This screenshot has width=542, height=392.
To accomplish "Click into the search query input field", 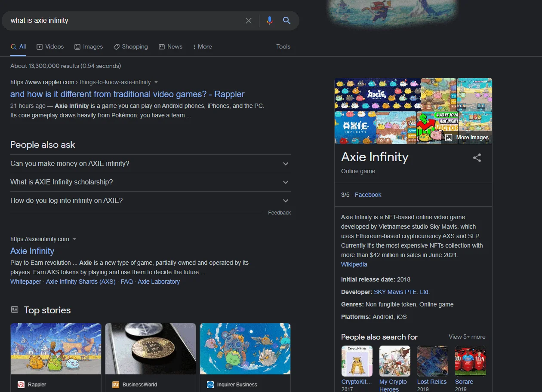I will coord(125,21).
